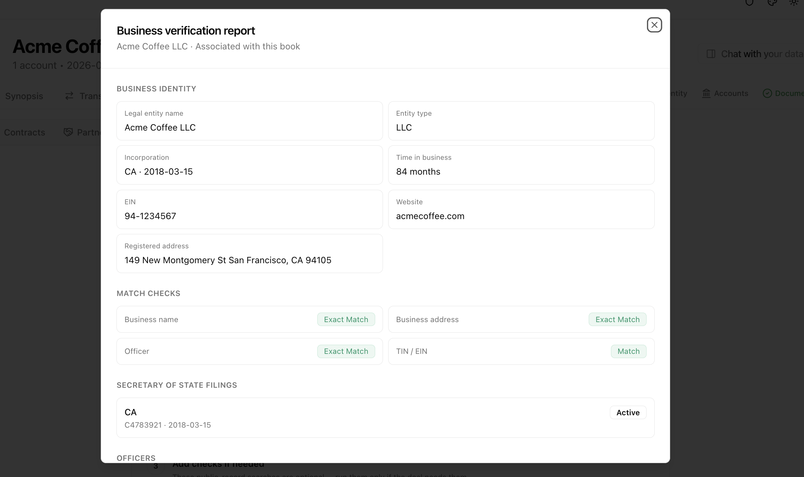Click the Business address row label

click(x=427, y=319)
